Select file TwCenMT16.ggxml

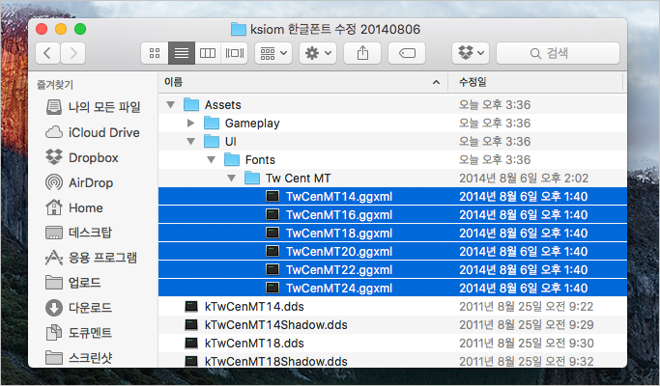coord(392,215)
